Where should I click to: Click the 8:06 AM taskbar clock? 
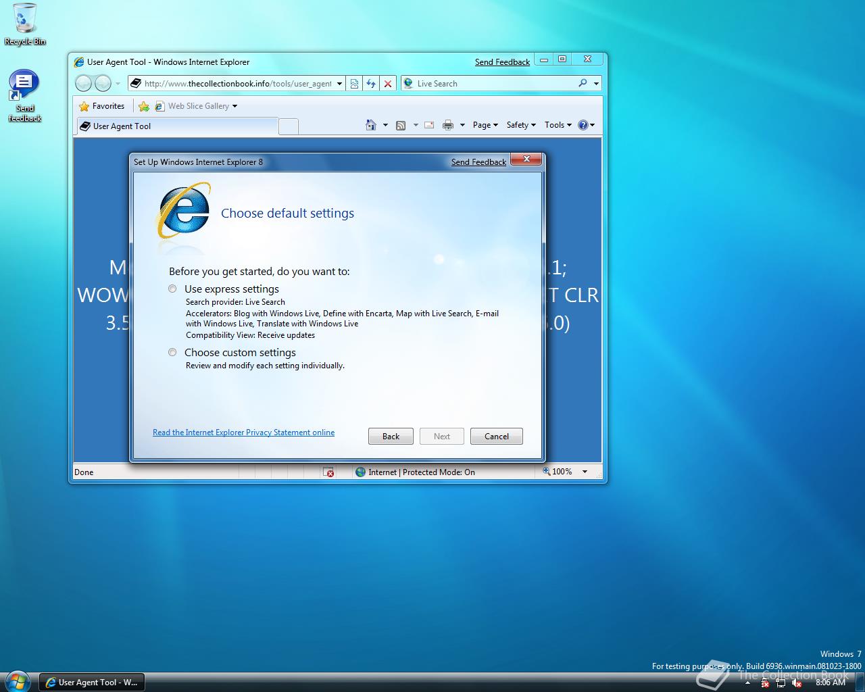click(831, 683)
